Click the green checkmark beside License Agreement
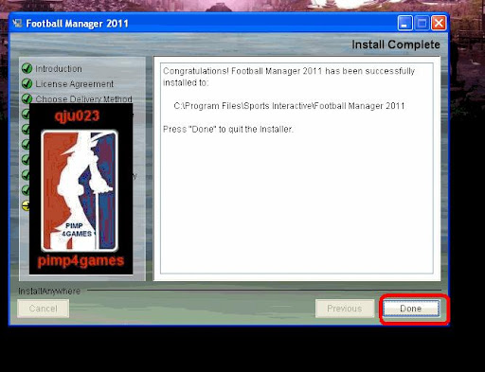485x372 pixels. pyautogui.click(x=27, y=83)
